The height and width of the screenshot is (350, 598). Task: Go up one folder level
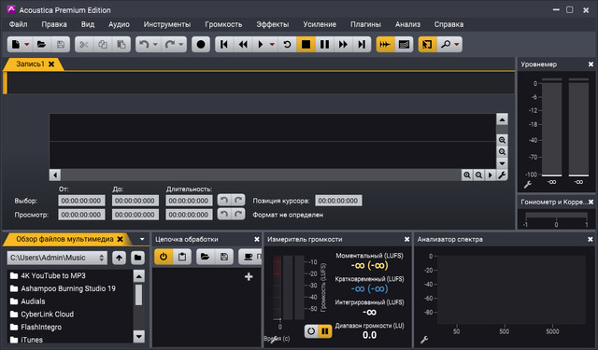pos(119,258)
